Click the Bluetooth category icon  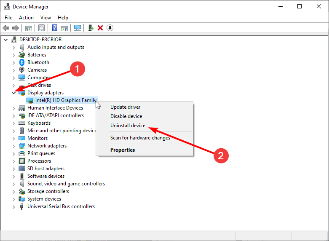coord(22,62)
